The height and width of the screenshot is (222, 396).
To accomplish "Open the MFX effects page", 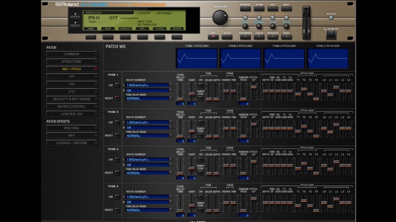I will point(72,135).
